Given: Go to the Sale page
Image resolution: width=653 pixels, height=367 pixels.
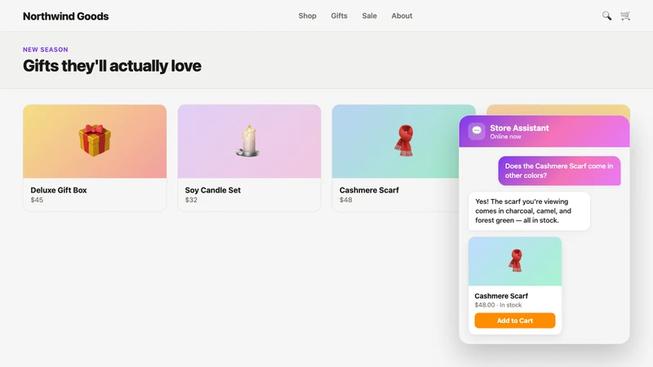Looking at the screenshot, I should click(x=370, y=15).
